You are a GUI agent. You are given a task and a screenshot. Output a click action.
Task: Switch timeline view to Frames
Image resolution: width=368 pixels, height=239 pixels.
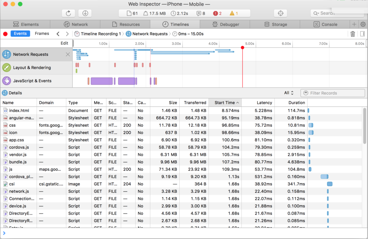click(42, 33)
